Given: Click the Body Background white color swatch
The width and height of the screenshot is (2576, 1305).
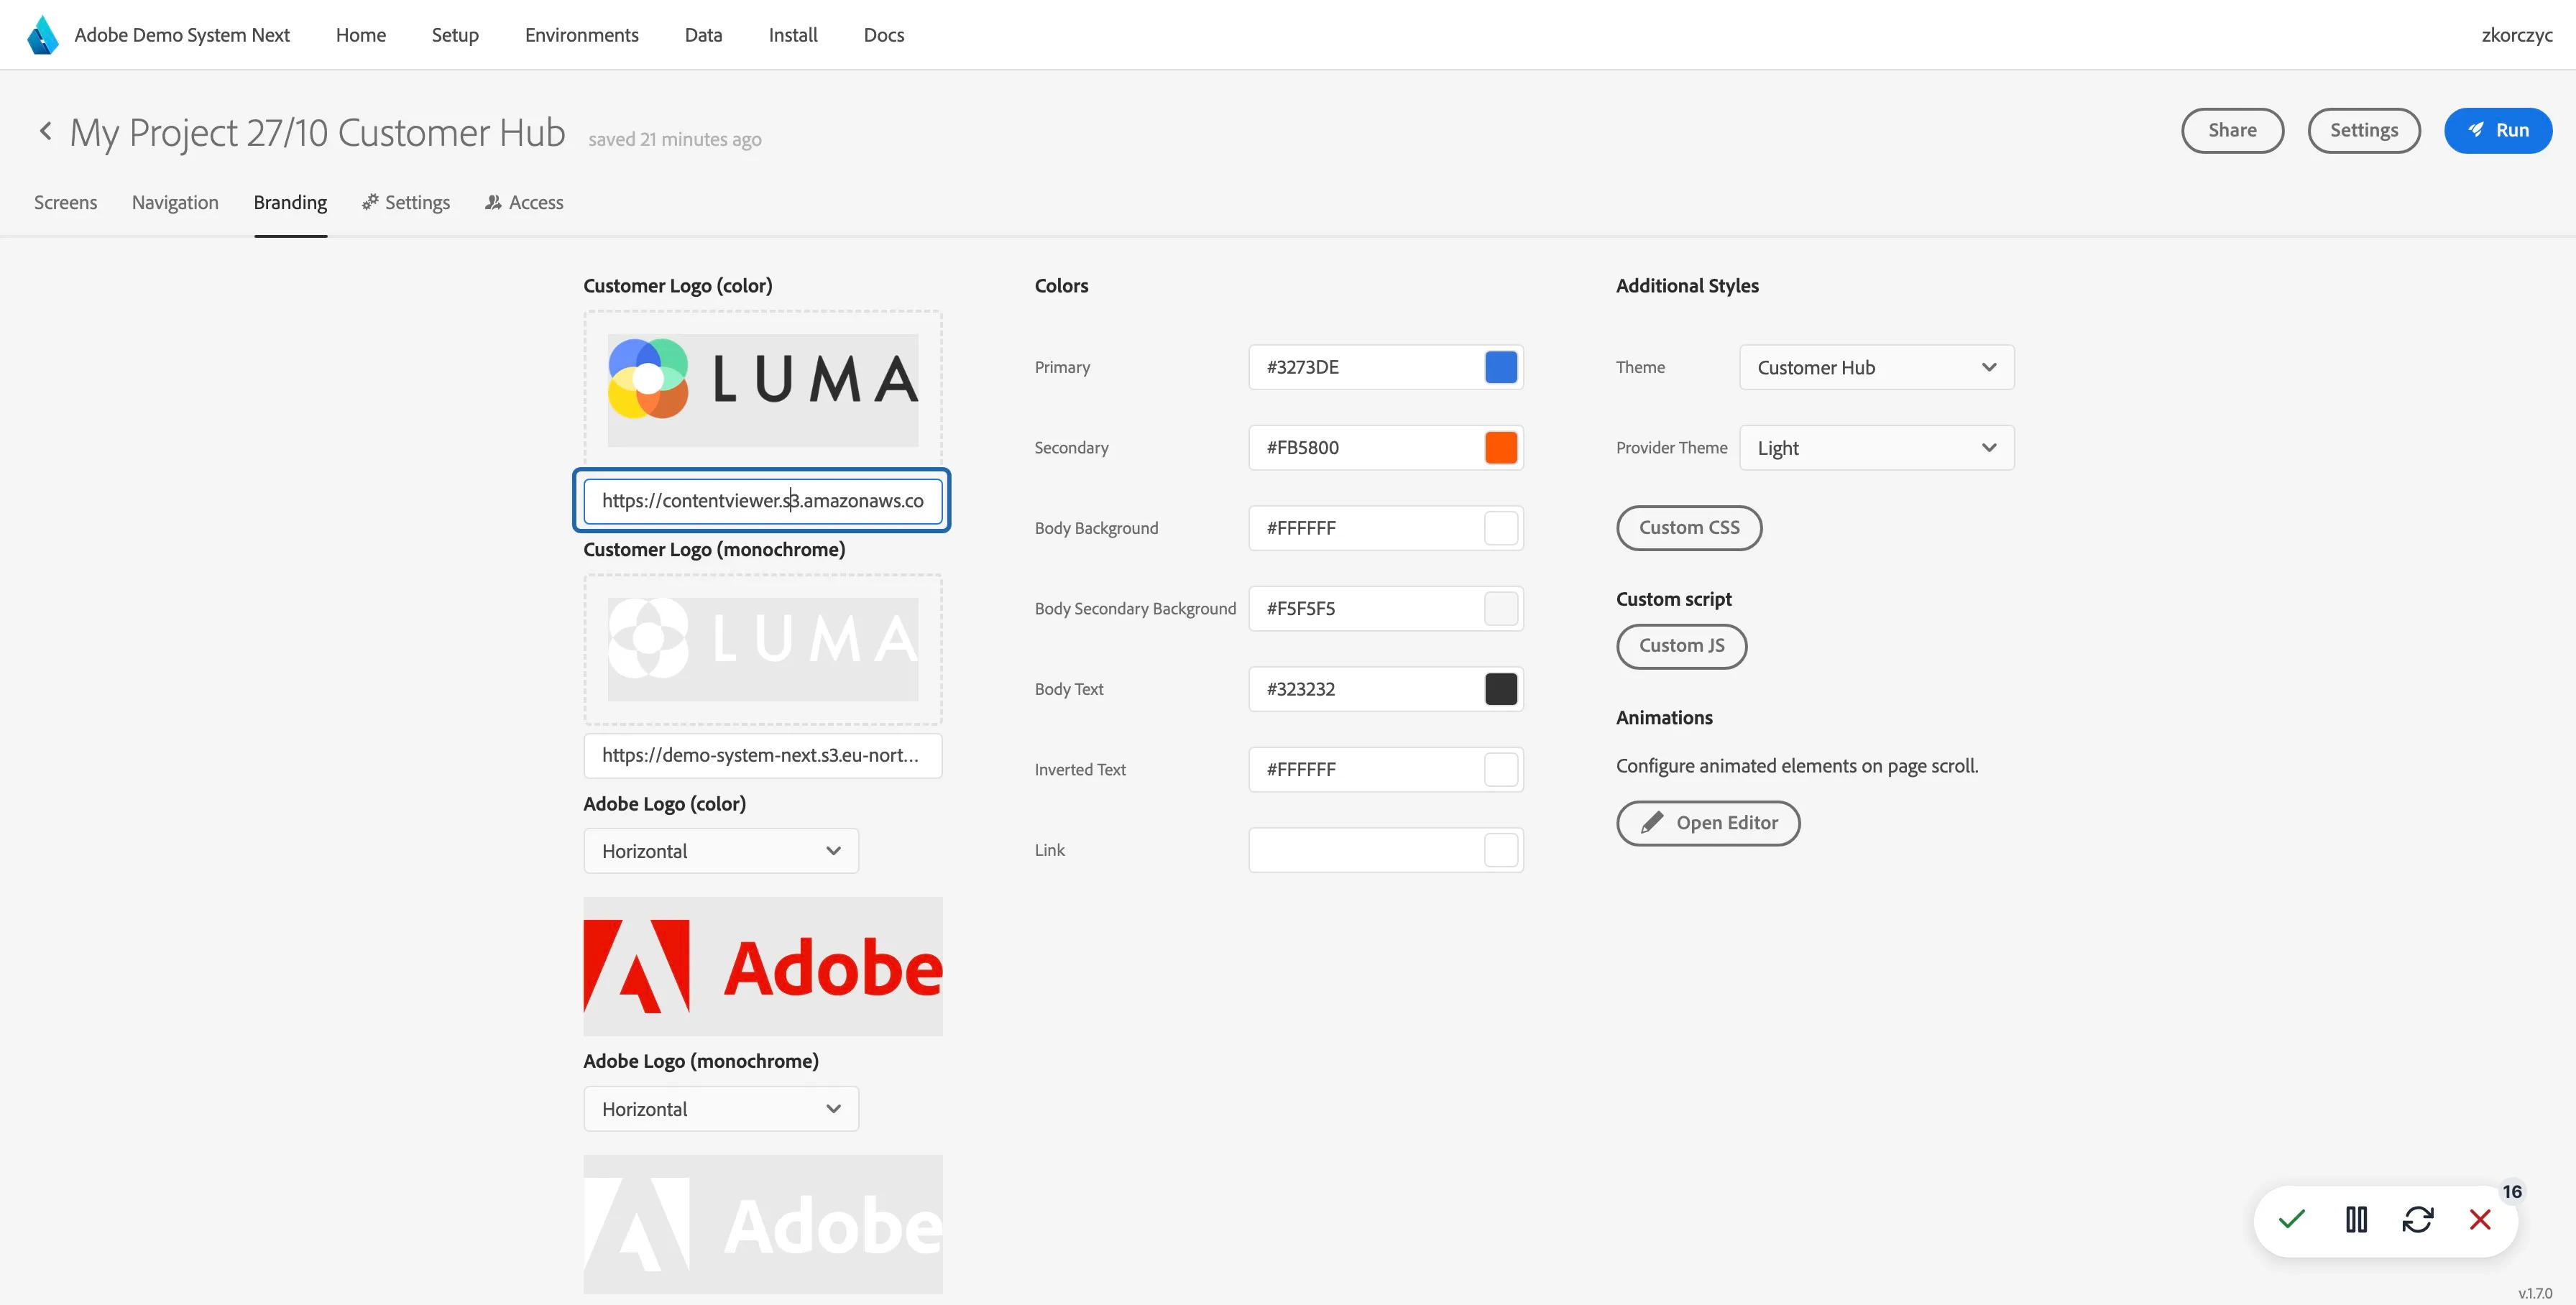Looking at the screenshot, I should [x=1501, y=528].
